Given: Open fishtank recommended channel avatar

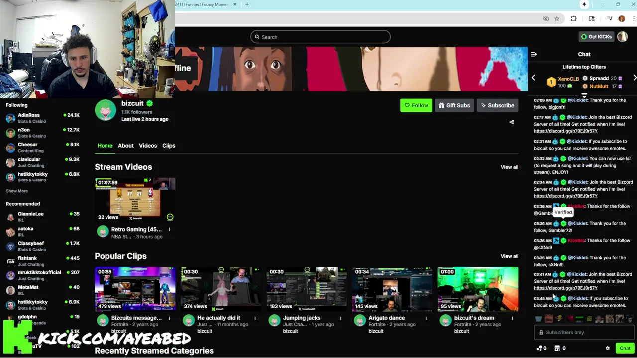Looking at the screenshot, I should point(10,261).
